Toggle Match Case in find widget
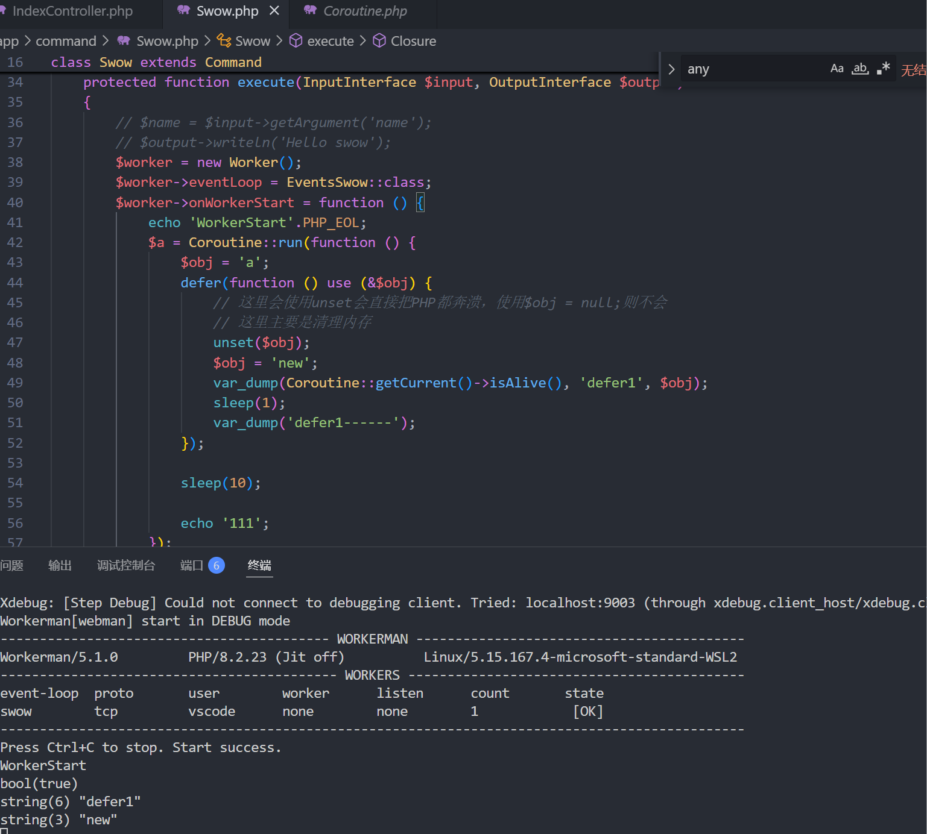Image resolution: width=927 pixels, height=834 pixels. tap(837, 69)
